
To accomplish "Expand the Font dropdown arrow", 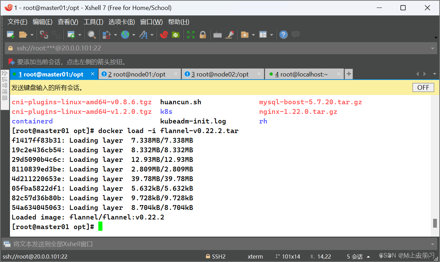I will tap(152, 35).
